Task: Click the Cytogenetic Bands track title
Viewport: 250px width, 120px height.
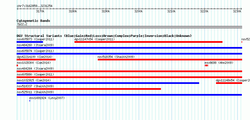Action: [33, 21]
